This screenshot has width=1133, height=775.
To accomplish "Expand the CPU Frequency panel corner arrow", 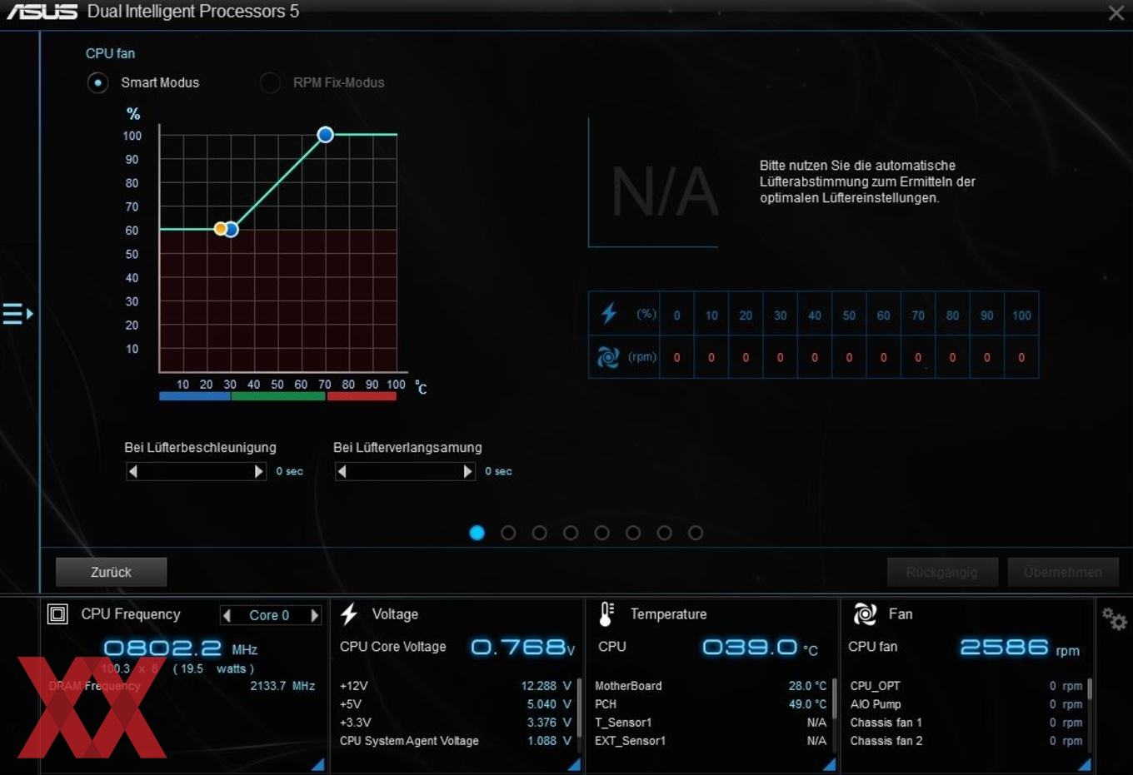I will pos(317,764).
